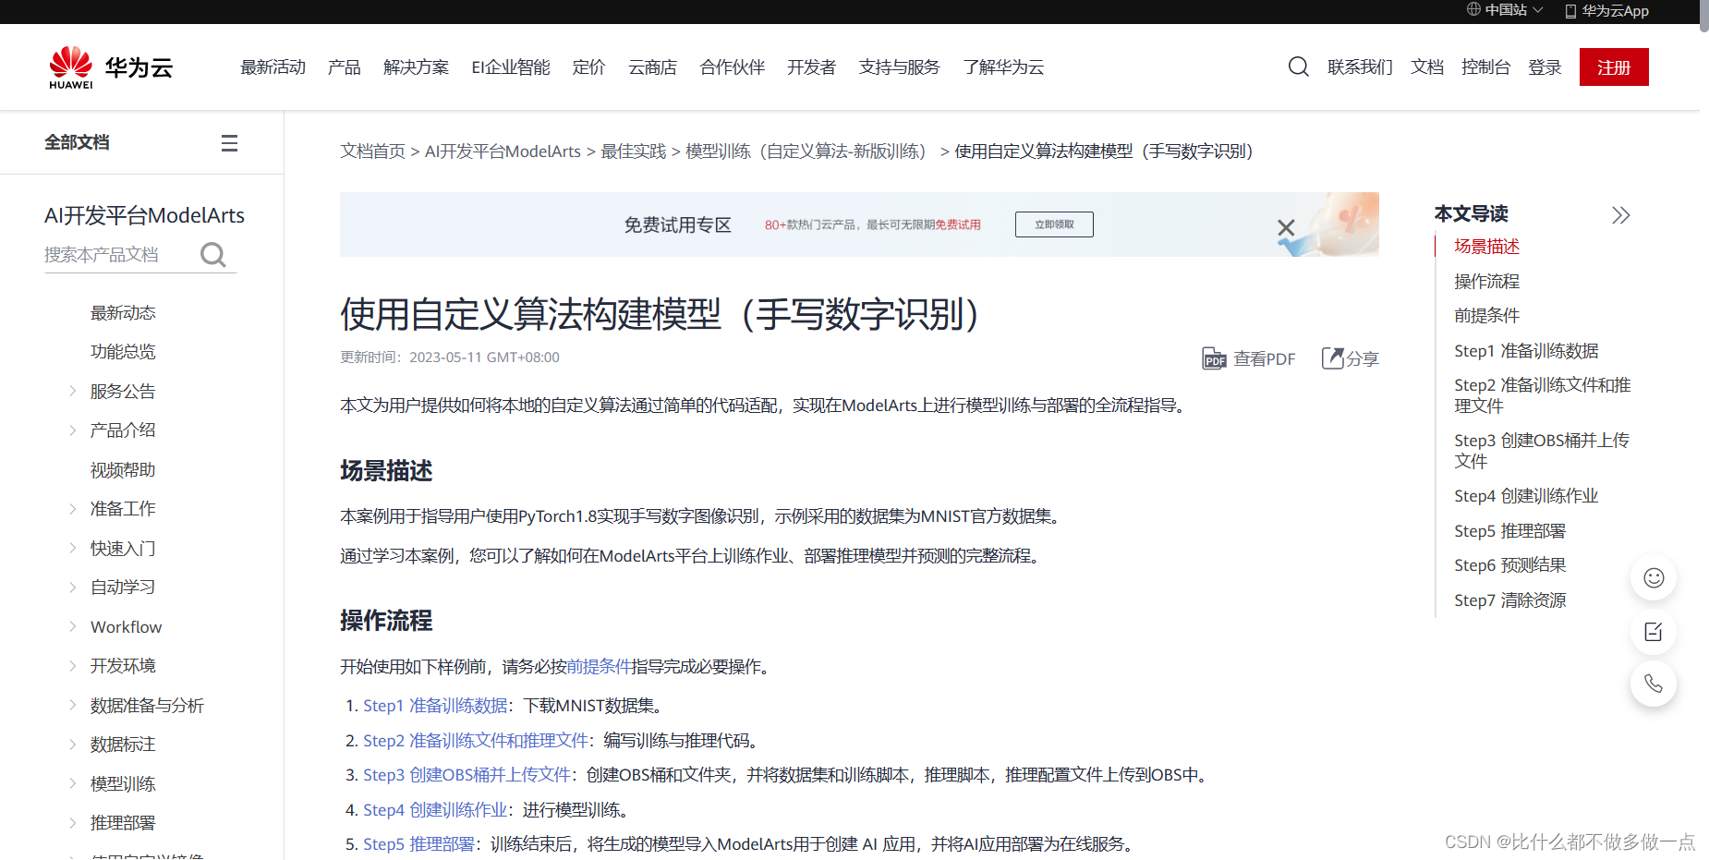Open the 产品 menu
The width and height of the screenshot is (1709, 860).
pyautogui.click(x=344, y=67)
